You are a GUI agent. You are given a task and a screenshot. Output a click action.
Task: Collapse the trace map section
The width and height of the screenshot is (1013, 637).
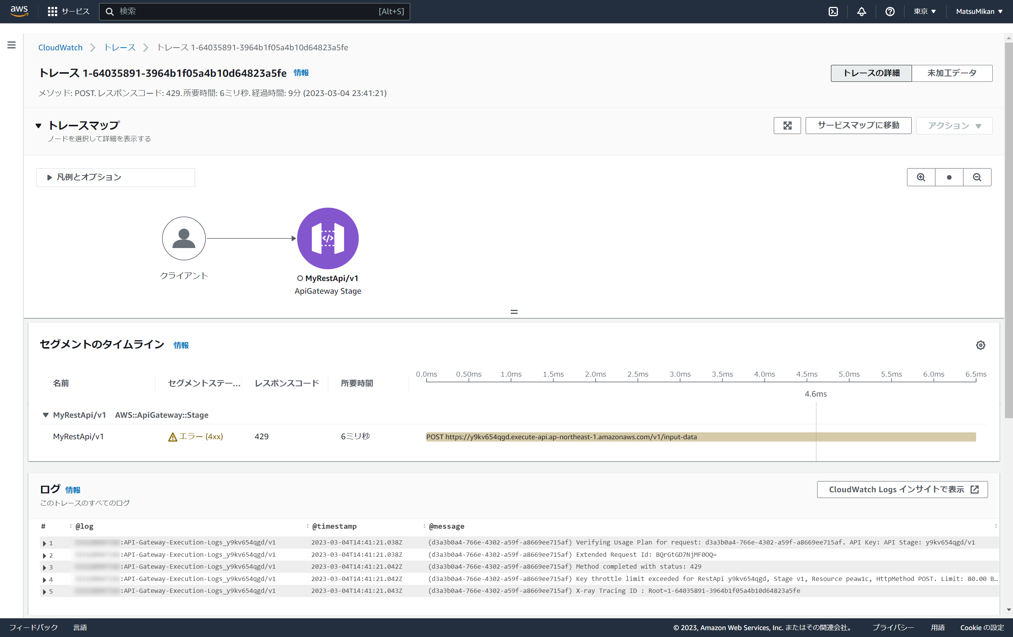[39, 126]
